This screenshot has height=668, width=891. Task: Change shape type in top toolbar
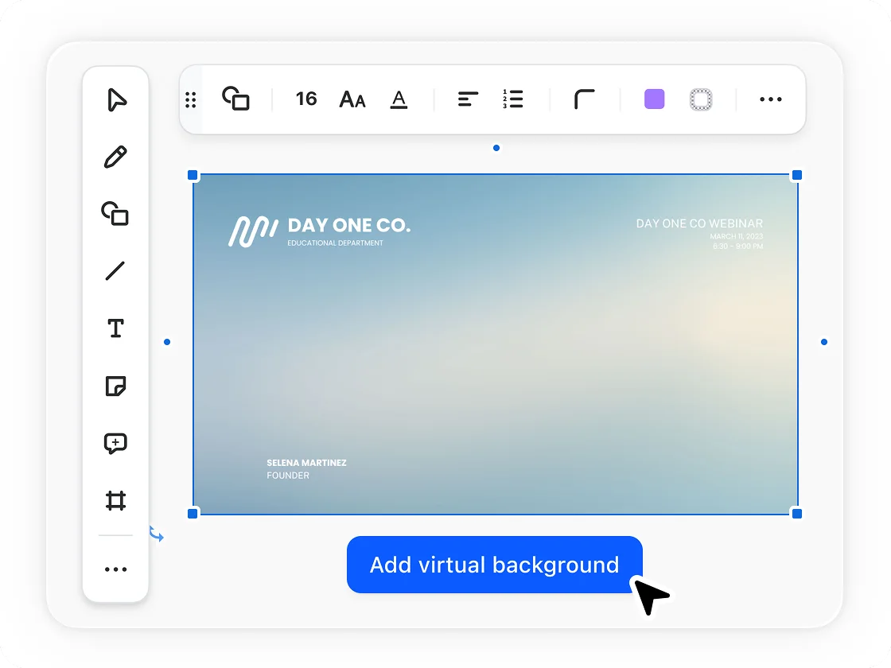click(x=235, y=99)
